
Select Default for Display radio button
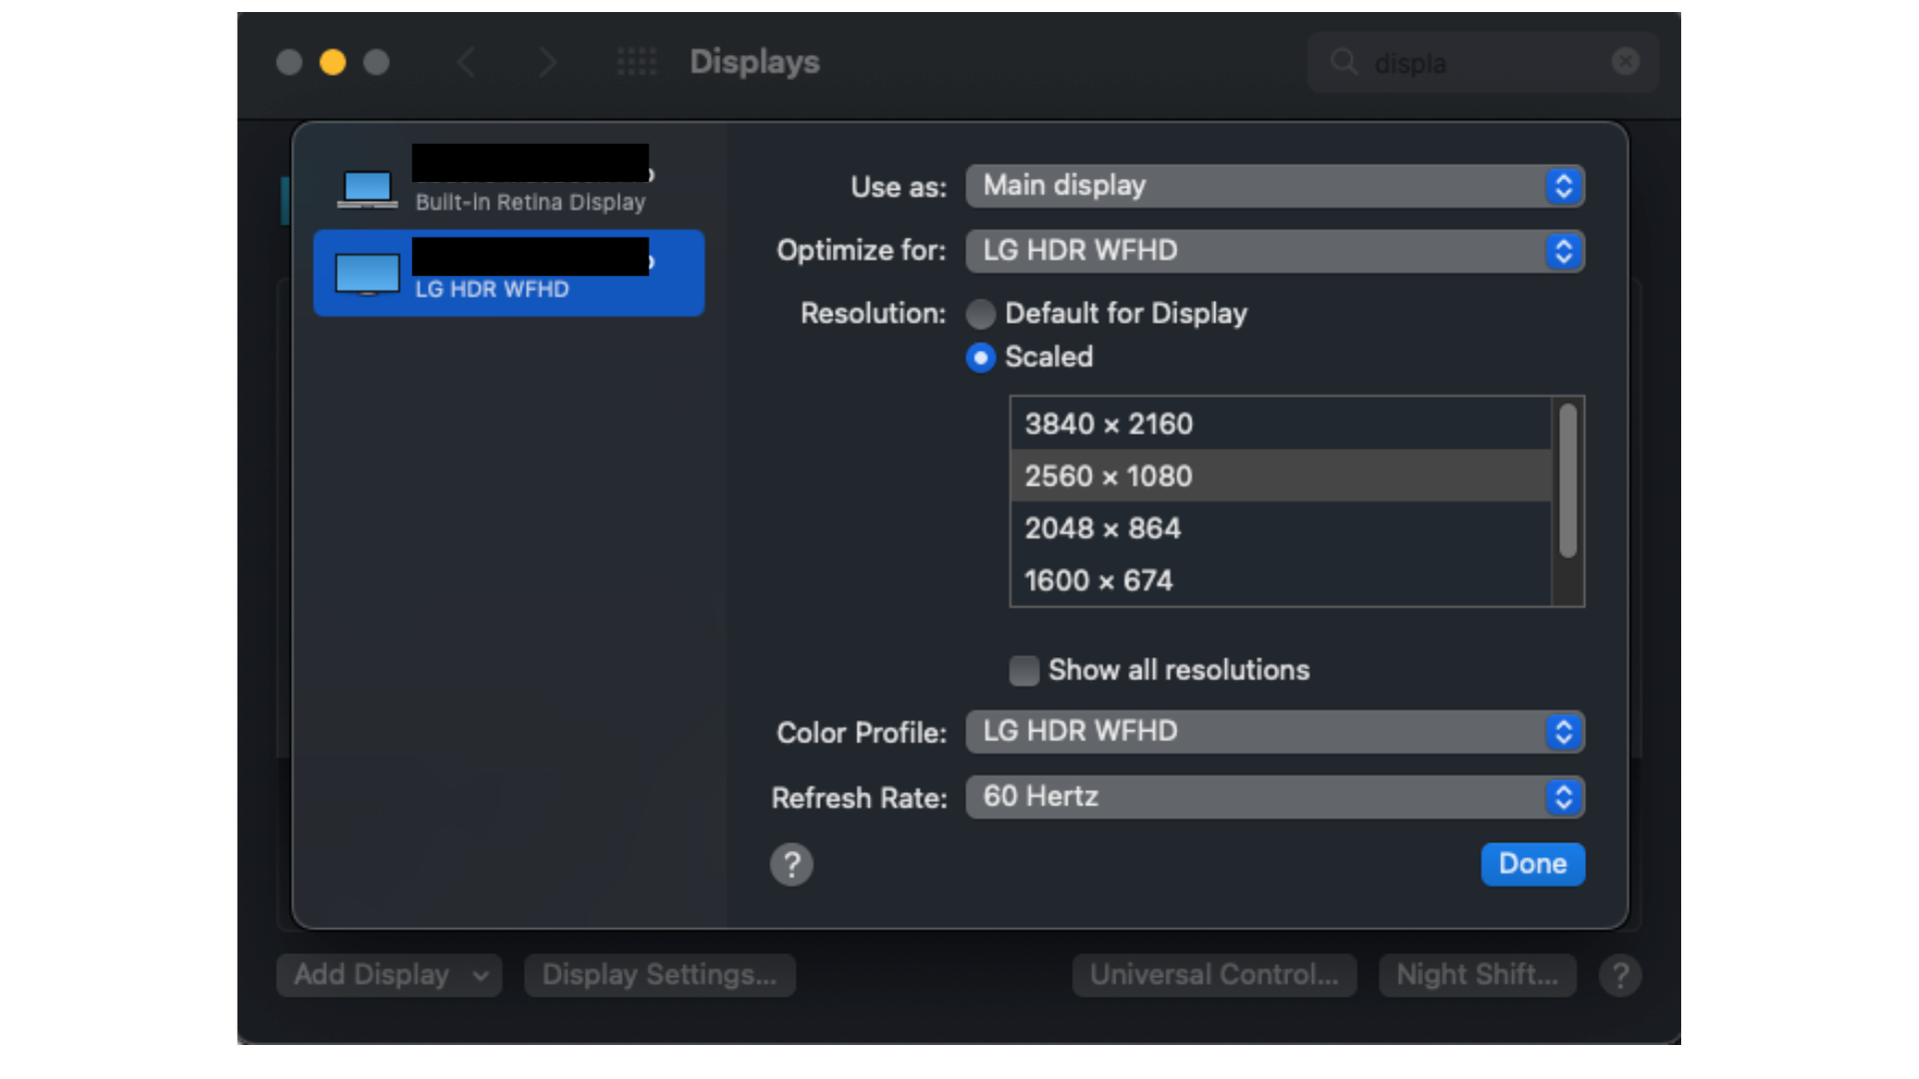tap(980, 314)
